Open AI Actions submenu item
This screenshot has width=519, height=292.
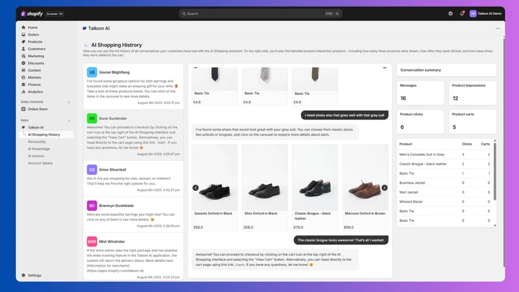pos(36,156)
